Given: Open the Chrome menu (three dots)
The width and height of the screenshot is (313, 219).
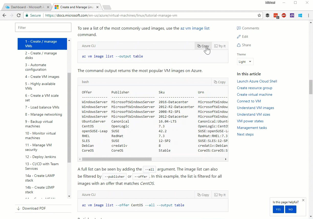Looking at the screenshot, I should pos(308,15).
